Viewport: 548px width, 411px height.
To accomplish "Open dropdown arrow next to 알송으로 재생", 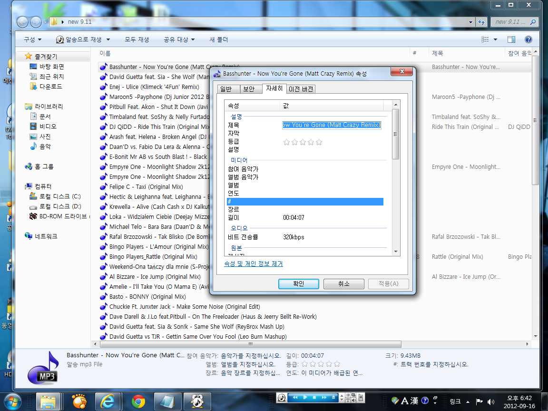I will click(x=108, y=39).
